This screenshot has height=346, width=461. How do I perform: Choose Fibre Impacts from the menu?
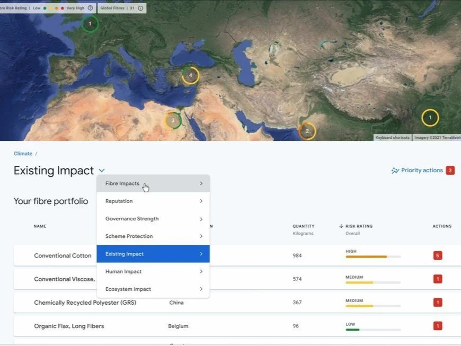coord(153,183)
